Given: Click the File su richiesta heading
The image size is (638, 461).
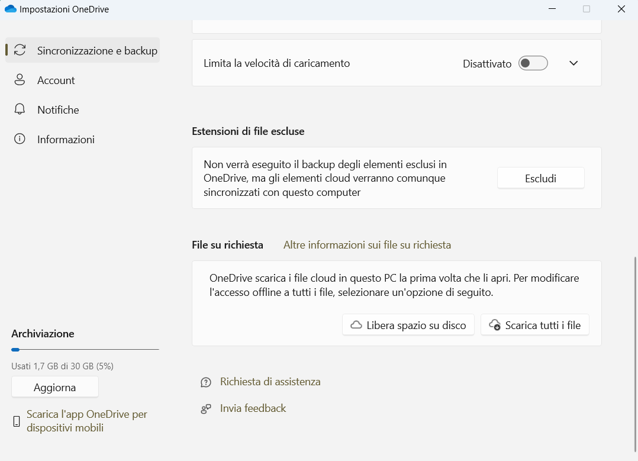Looking at the screenshot, I should pyautogui.click(x=227, y=245).
